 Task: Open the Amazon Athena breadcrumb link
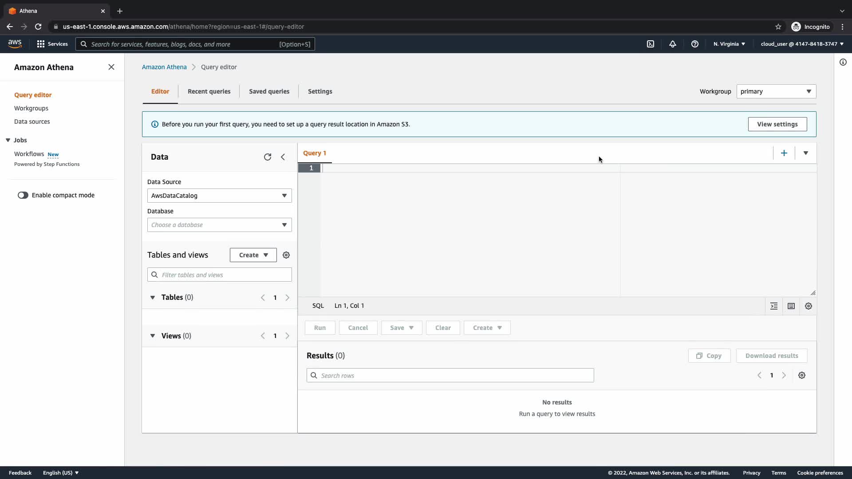164,67
